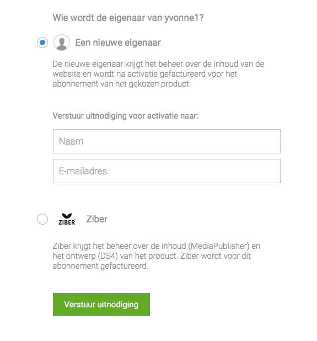Click the bird emblem above the ZIBER wordmark
This screenshot has height=341, width=317.
pyautogui.click(x=67, y=216)
